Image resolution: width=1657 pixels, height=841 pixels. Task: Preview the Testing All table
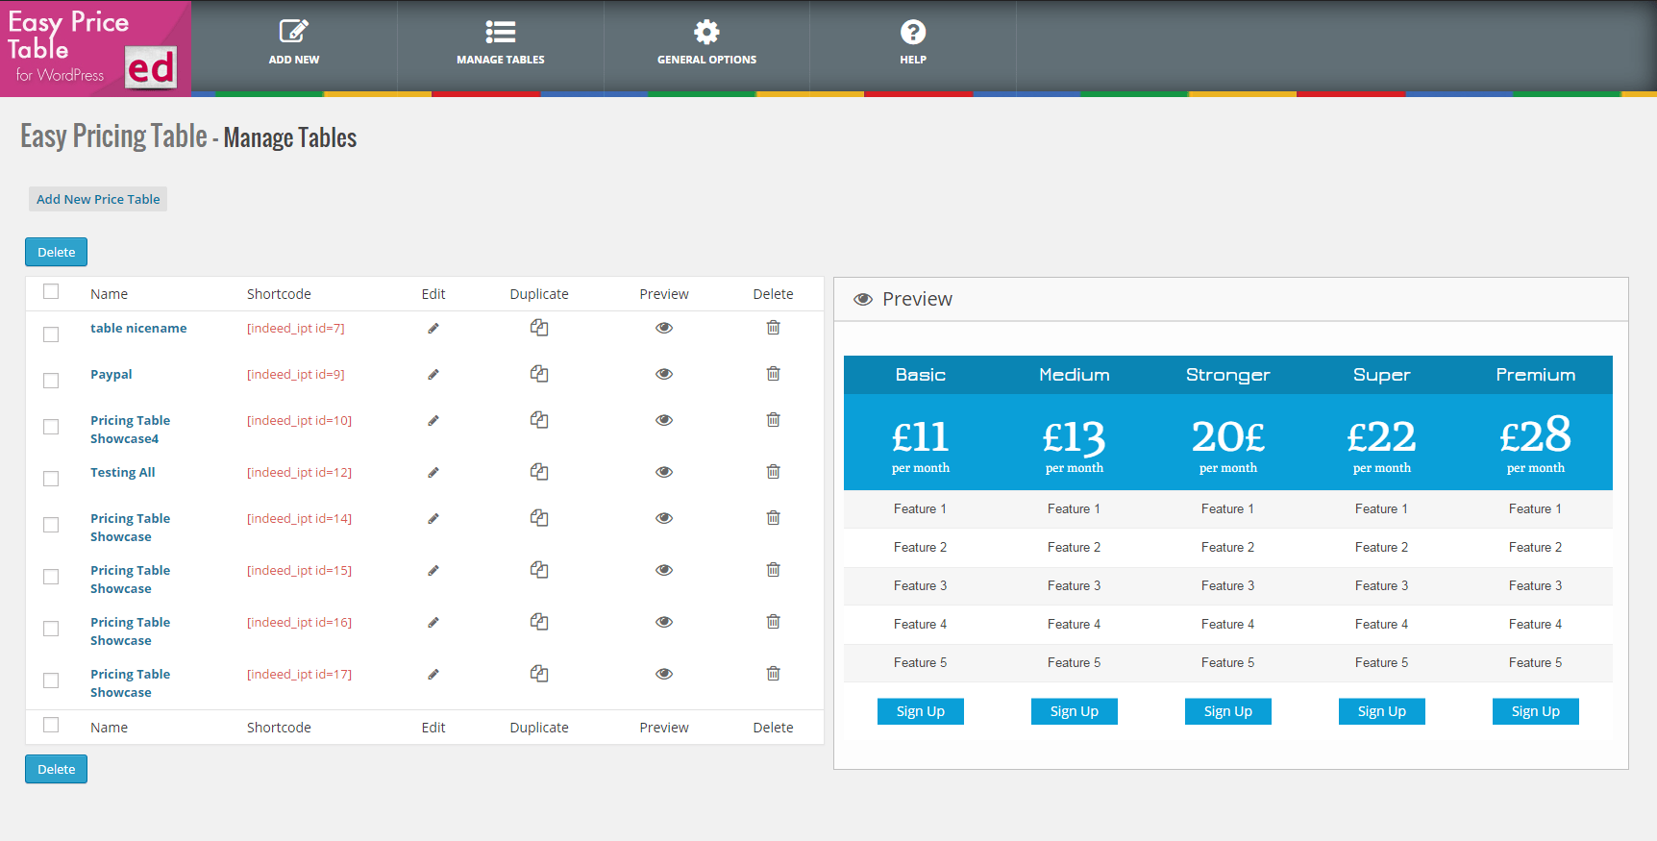664,472
